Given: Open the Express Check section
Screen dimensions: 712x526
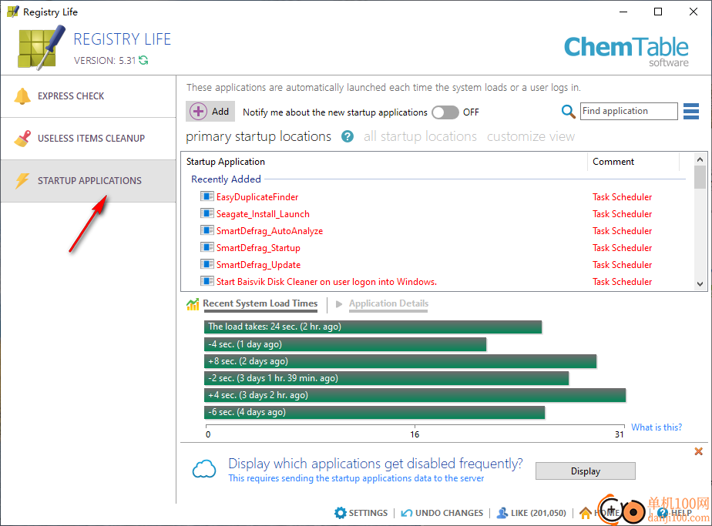Looking at the screenshot, I should (x=88, y=96).
